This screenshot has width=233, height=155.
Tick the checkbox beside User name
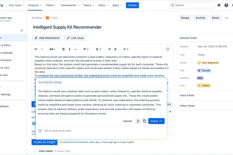[x=35, y=151]
